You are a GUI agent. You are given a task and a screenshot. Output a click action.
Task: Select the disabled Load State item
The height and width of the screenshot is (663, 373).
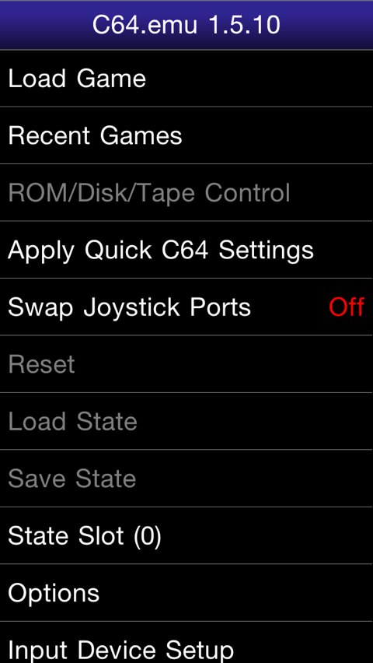(186, 421)
